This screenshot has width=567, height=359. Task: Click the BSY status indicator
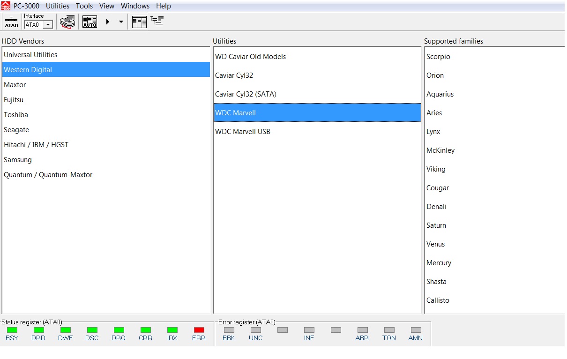(12, 330)
